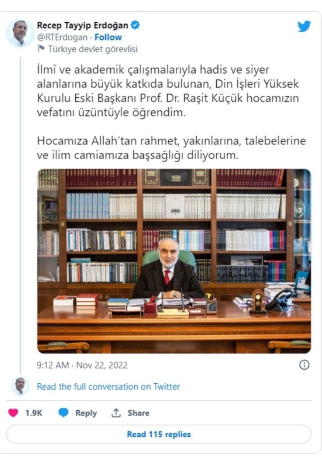Click the blue verified badge

(135, 25)
